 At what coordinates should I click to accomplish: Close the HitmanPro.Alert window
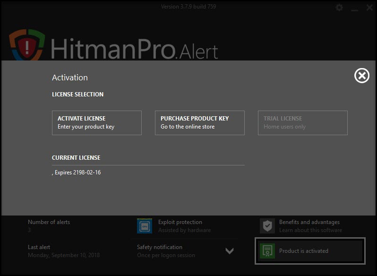coord(370,8)
